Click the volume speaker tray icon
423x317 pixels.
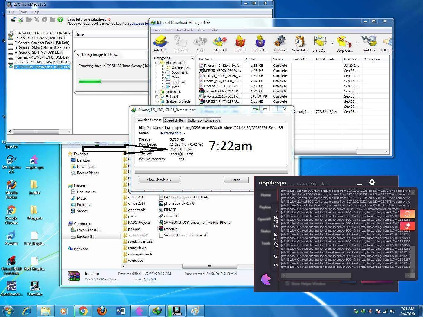point(392,311)
